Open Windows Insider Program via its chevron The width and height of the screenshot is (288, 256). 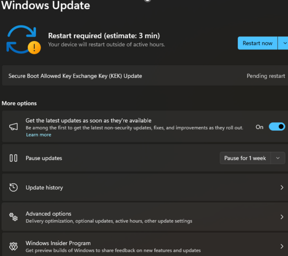tap(282, 246)
